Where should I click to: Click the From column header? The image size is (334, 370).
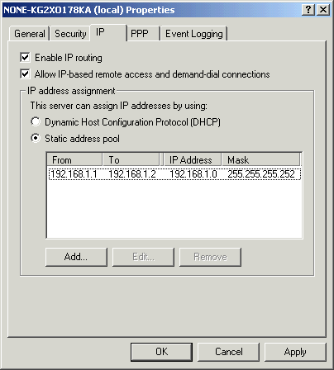coord(74,159)
